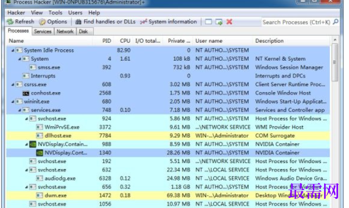Collapse the System Idle Process tree

click(x=13, y=50)
